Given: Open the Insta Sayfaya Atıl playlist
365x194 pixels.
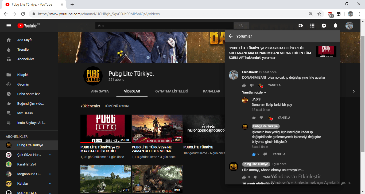Looking at the screenshot, I should pyautogui.click(x=29, y=123).
